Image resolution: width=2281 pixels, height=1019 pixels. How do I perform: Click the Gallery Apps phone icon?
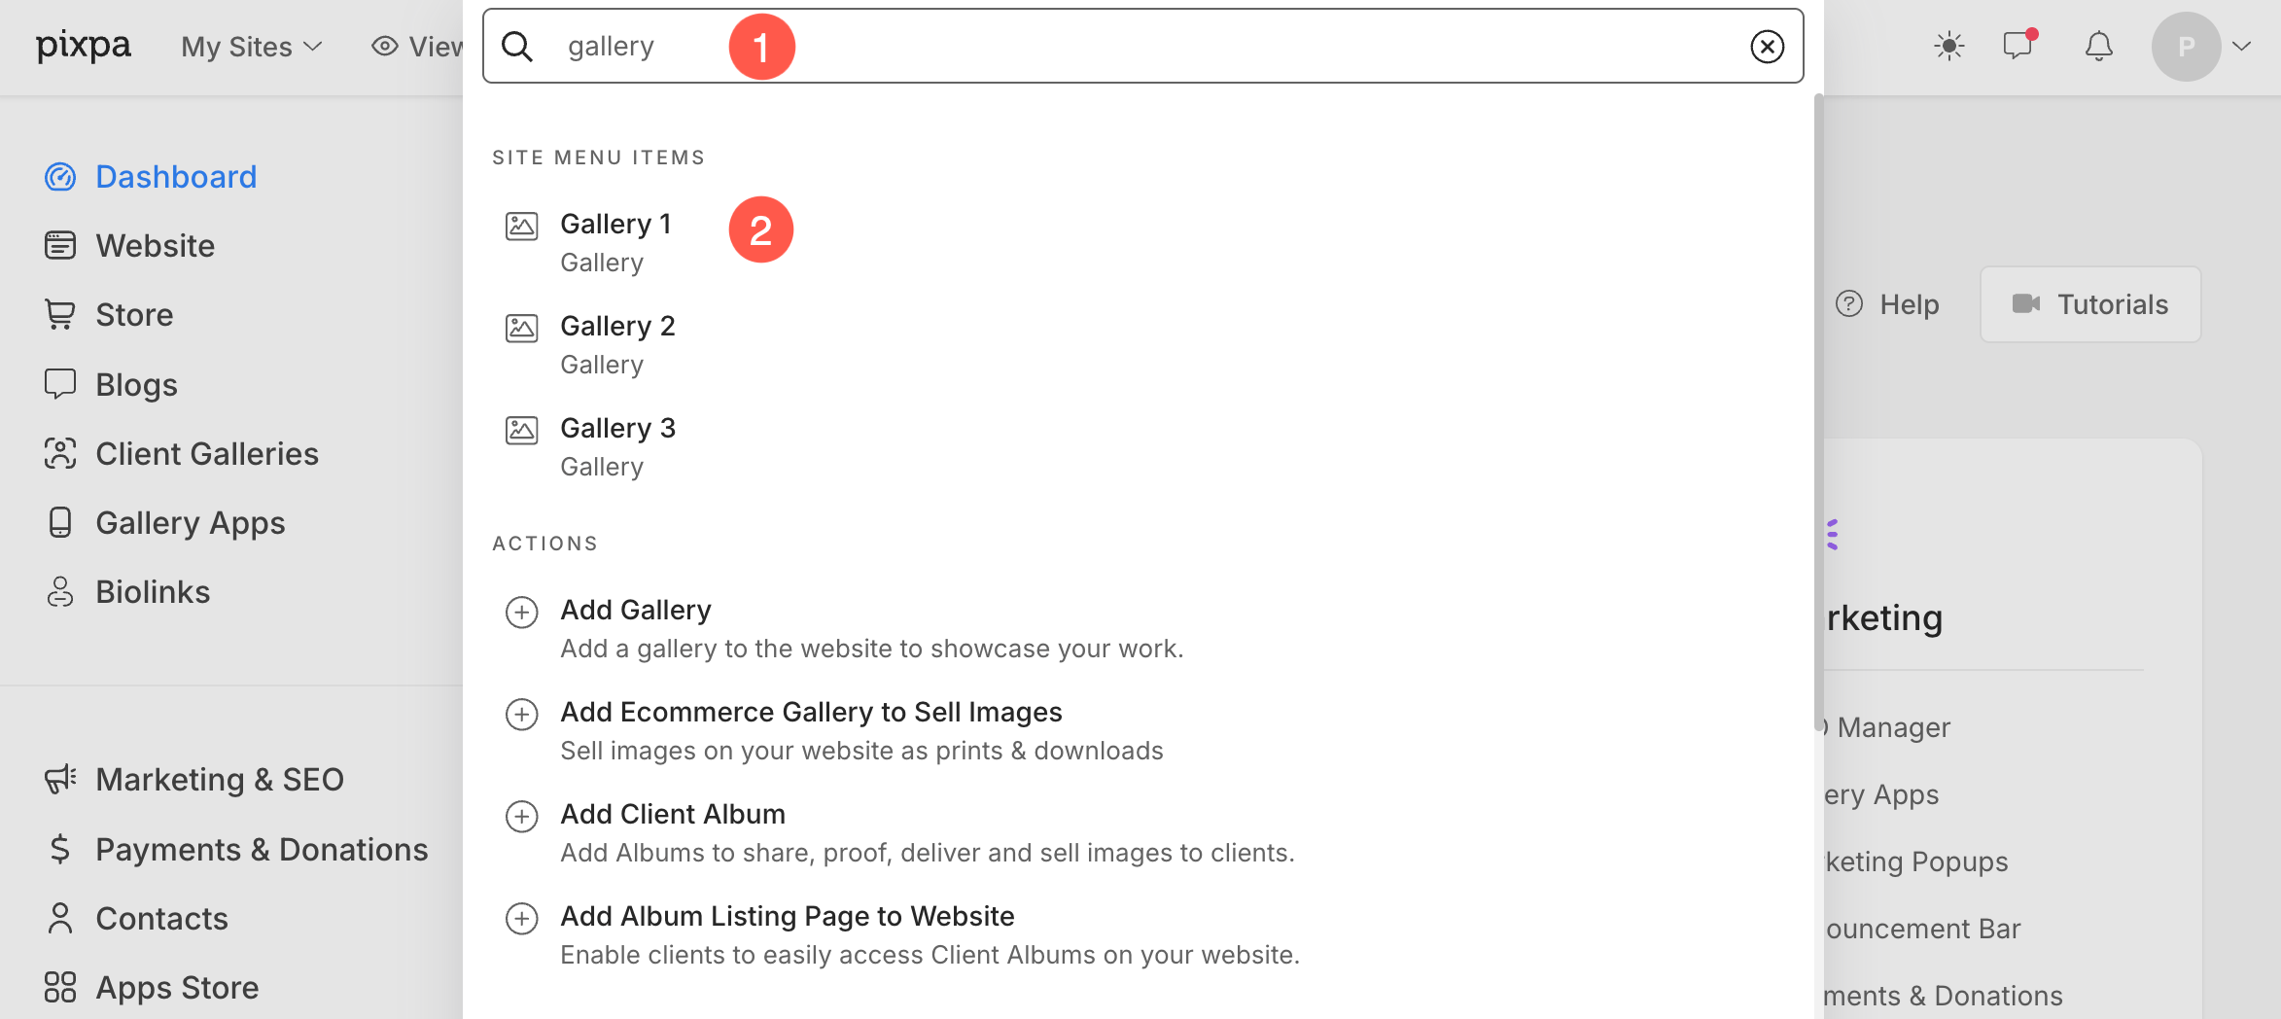[60, 523]
